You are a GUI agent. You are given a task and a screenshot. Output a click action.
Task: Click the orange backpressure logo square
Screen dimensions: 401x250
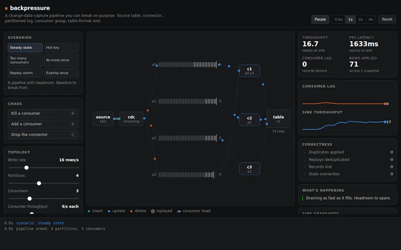click(6, 8)
